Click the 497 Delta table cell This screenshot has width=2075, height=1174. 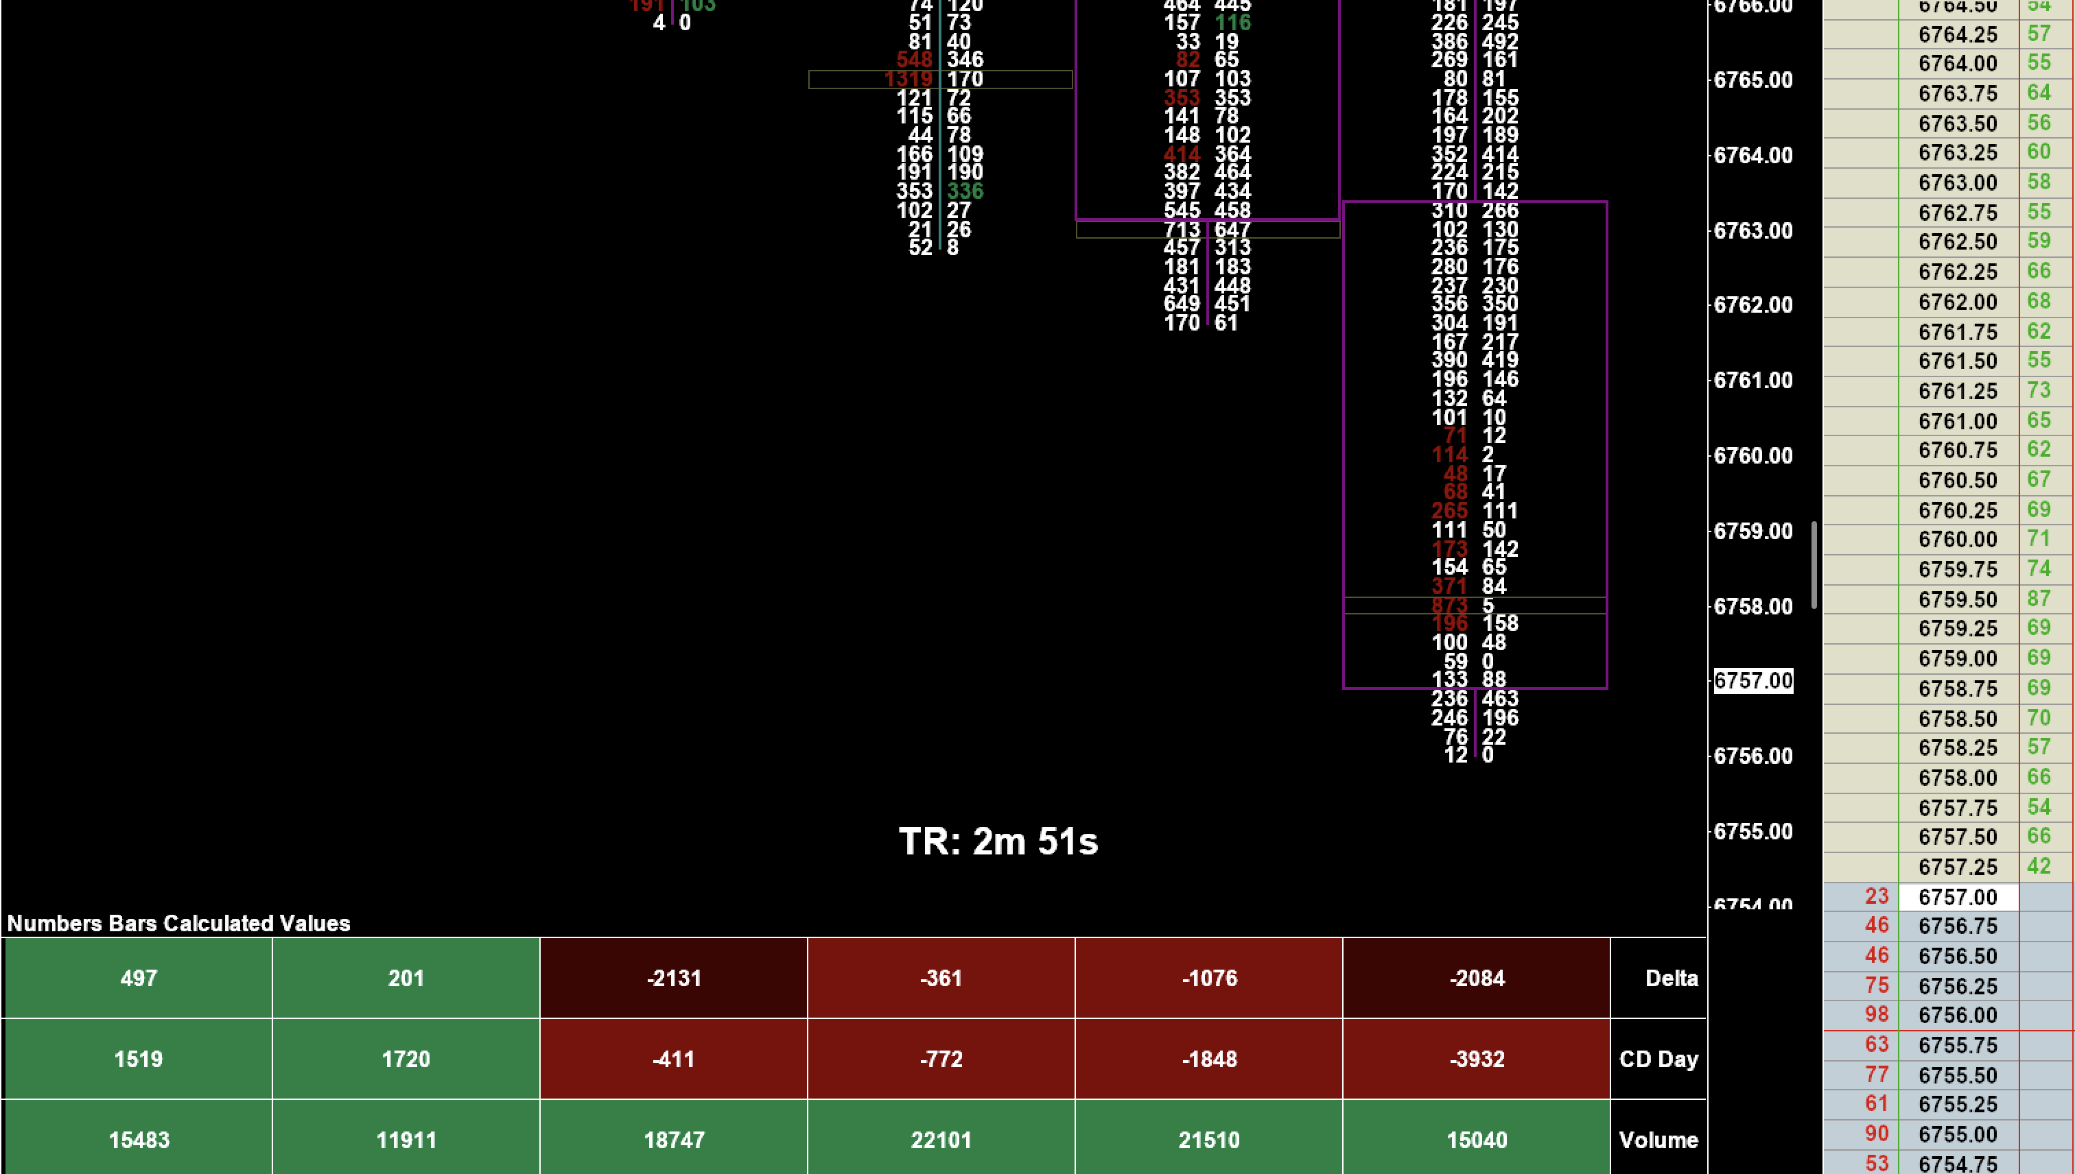point(138,978)
